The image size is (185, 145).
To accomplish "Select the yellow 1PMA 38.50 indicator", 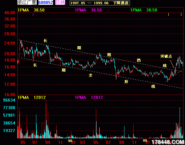I will (x=31, y=10).
